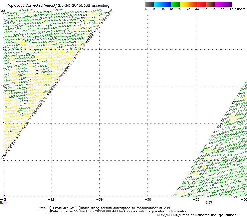Click the longitude -45 axis label

tap(3, 200)
